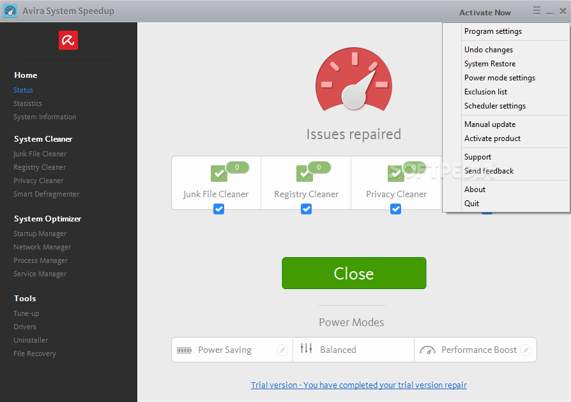Click the battery icon for Power Saving
The height and width of the screenshot is (402, 571).
point(184,350)
